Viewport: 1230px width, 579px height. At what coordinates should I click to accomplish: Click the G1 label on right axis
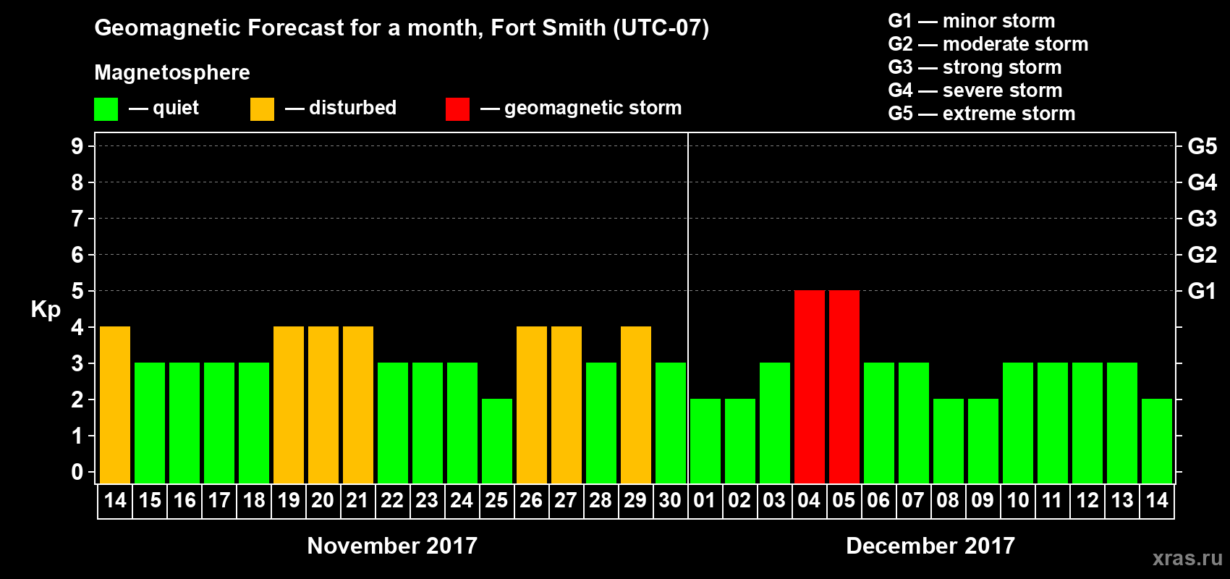(x=1203, y=291)
